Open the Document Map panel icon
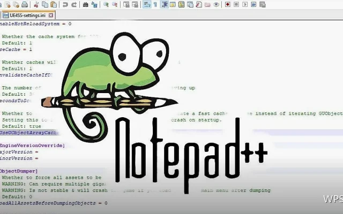The height and width of the screenshot is (214, 343). (x=181, y=4)
